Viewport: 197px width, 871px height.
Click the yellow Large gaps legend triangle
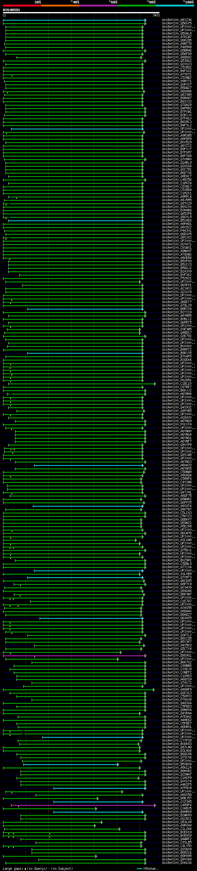pyautogui.click(x=25, y=869)
